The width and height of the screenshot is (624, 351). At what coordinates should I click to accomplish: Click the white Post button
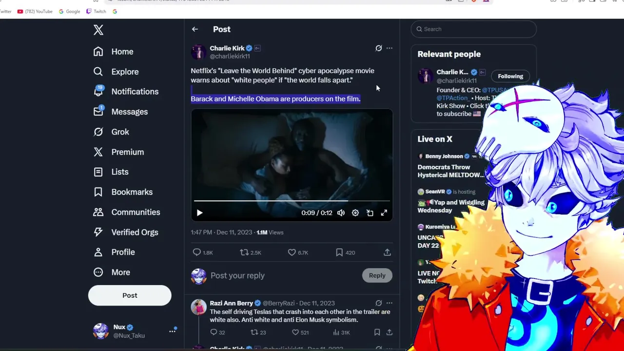(130, 295)
